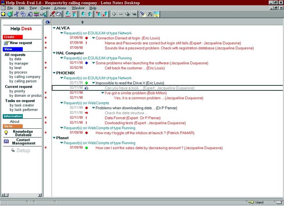Click the blue refresh arrow in view header

coord(48,22)
